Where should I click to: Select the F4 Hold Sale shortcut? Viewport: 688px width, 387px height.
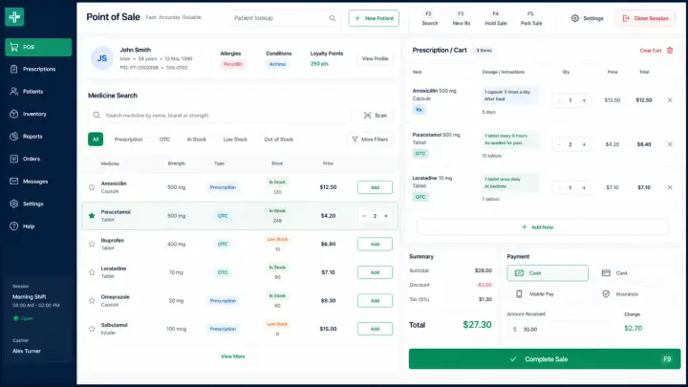[x=496, y=18]
